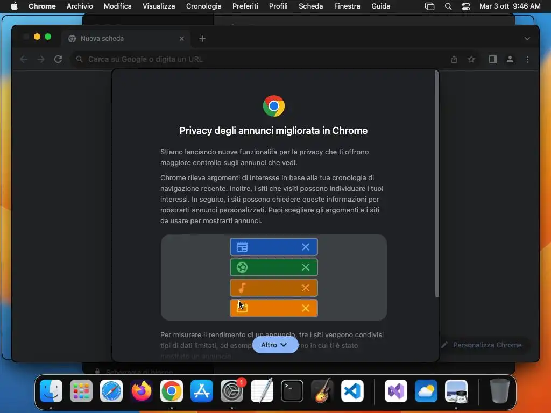Image resolution: width=551 pixels, height=413 pixels.
Task: Launch Safari from the Dock
Action: pos(111,391)
